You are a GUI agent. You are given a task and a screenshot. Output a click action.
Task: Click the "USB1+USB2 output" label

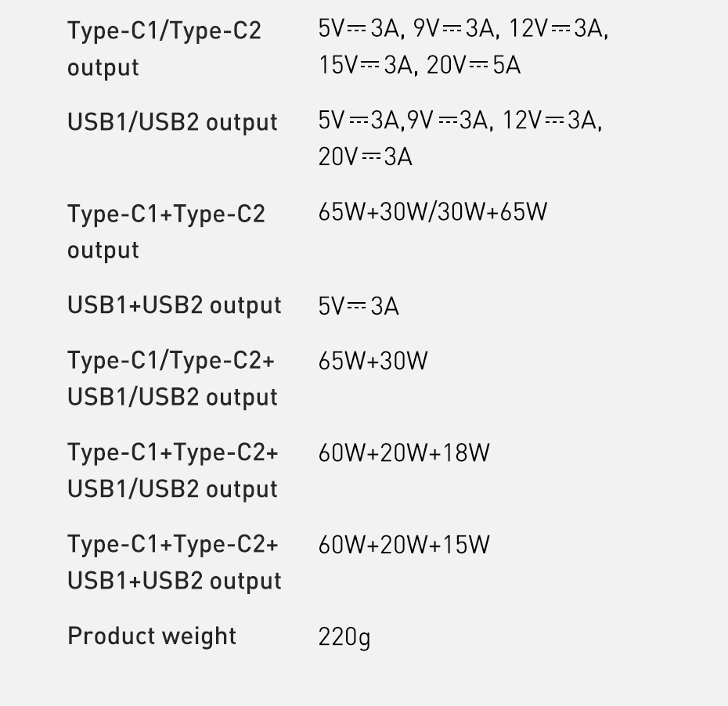[174, 305]
